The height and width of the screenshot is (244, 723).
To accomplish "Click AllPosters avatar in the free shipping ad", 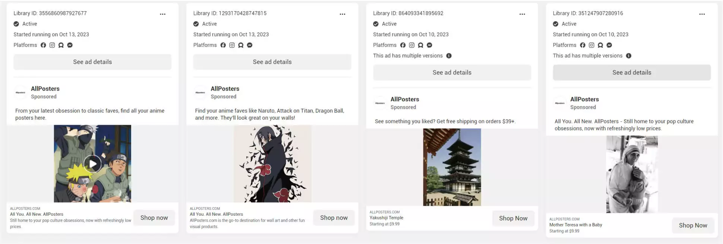I will [x=380, y=103].
